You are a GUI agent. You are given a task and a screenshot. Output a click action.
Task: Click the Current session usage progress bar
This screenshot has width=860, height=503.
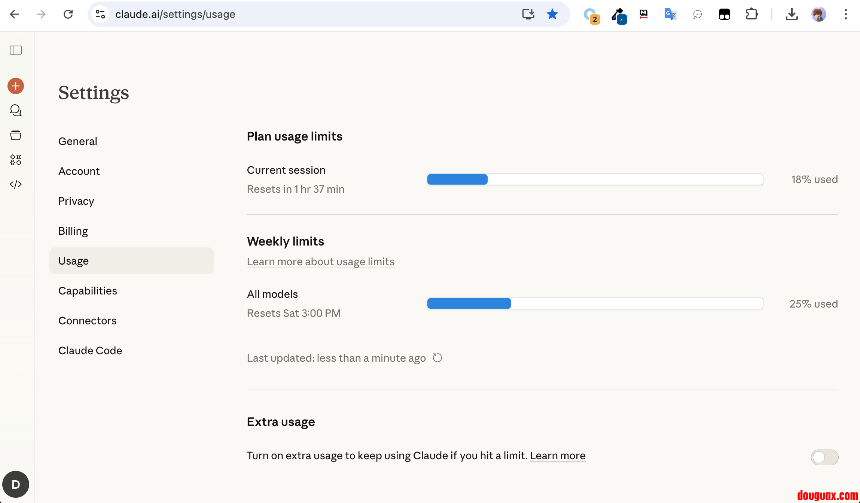[595, 179]
